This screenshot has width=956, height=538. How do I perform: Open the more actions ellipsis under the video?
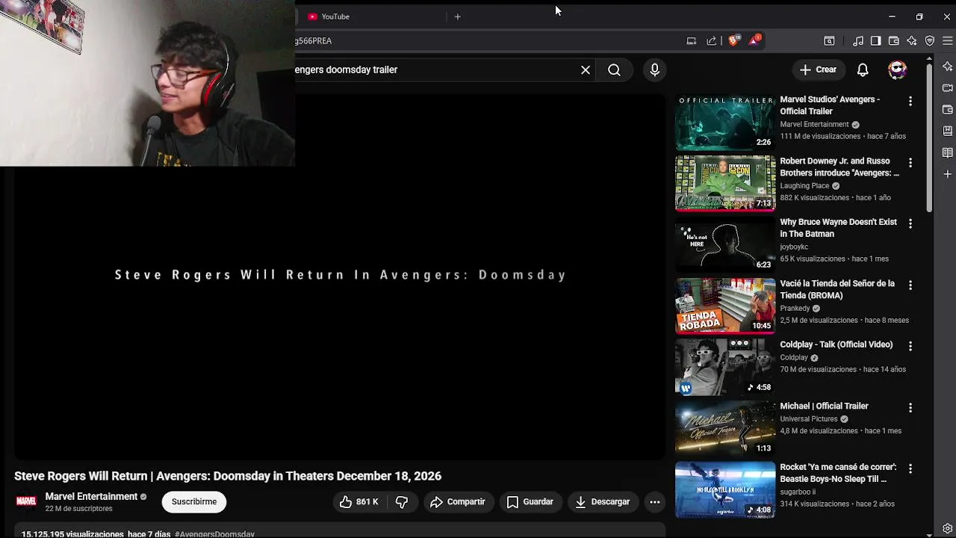pos(654,502)
